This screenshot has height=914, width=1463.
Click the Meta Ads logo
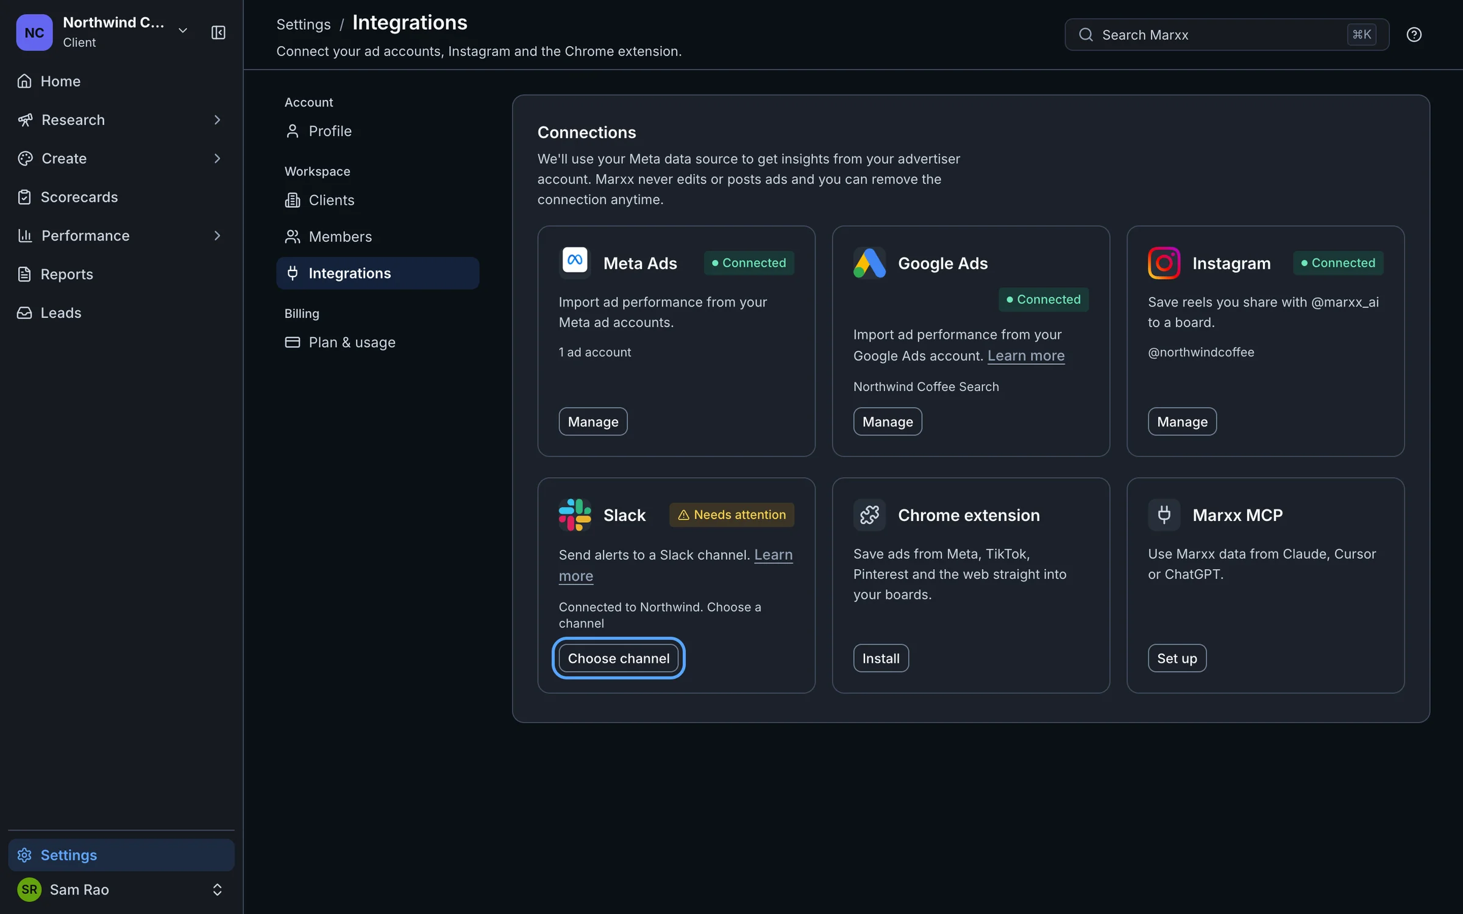[575, 263]
